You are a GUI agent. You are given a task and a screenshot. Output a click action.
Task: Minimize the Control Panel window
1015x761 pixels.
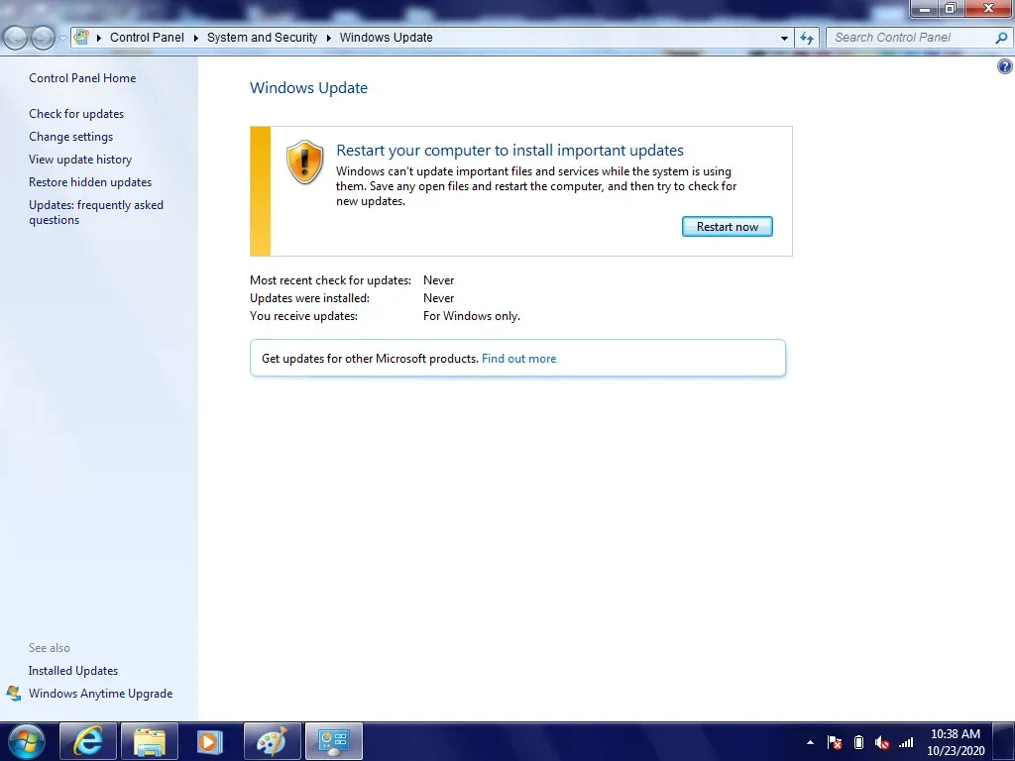click(925, 8)
